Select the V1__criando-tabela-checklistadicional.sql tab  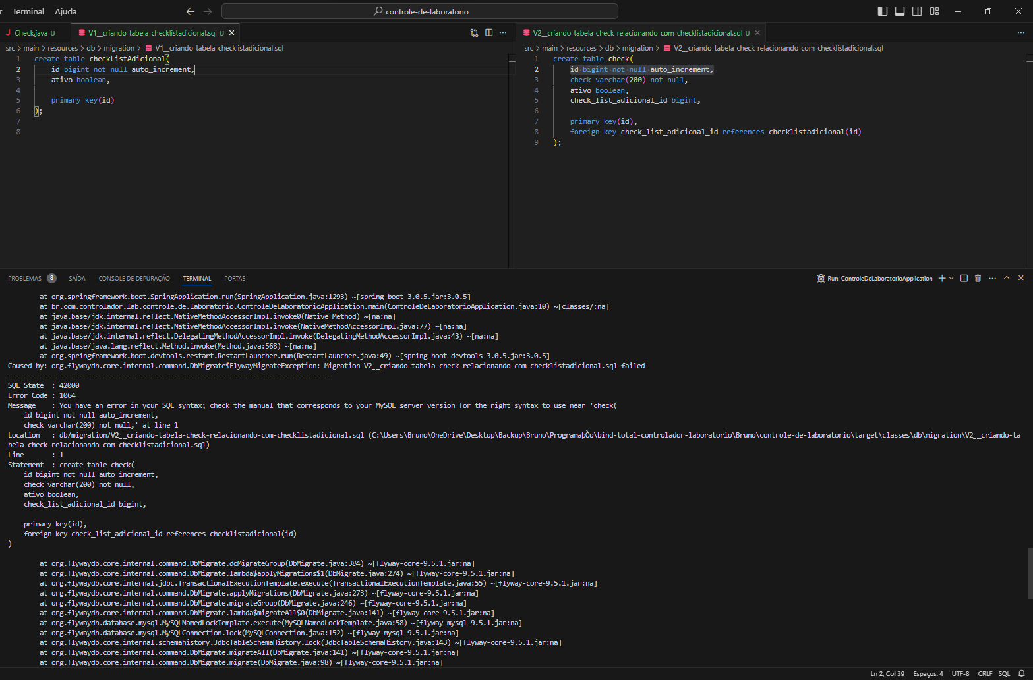(152, 33)
